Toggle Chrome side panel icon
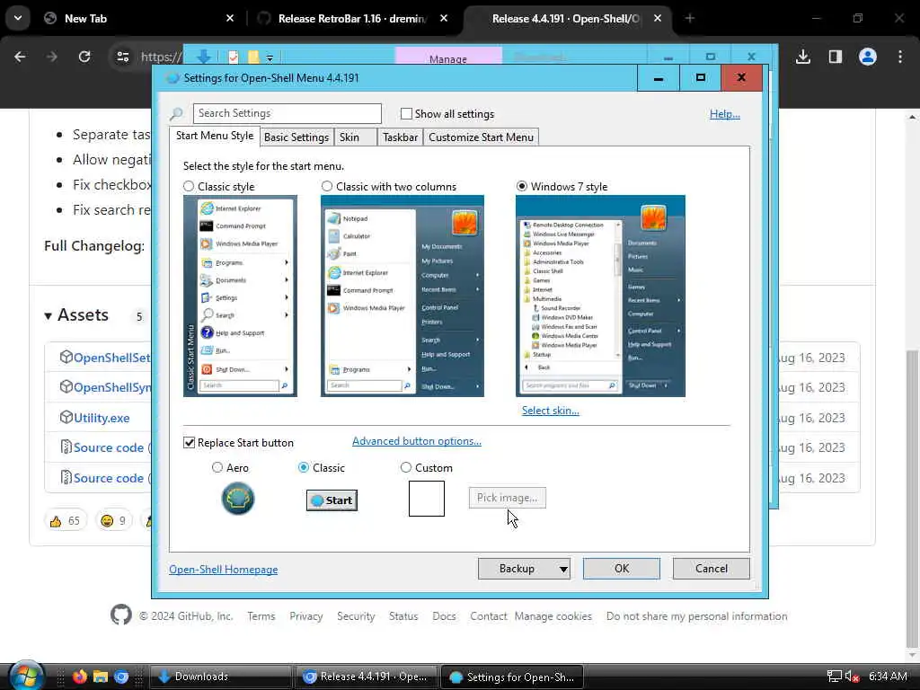 (835, 57)
